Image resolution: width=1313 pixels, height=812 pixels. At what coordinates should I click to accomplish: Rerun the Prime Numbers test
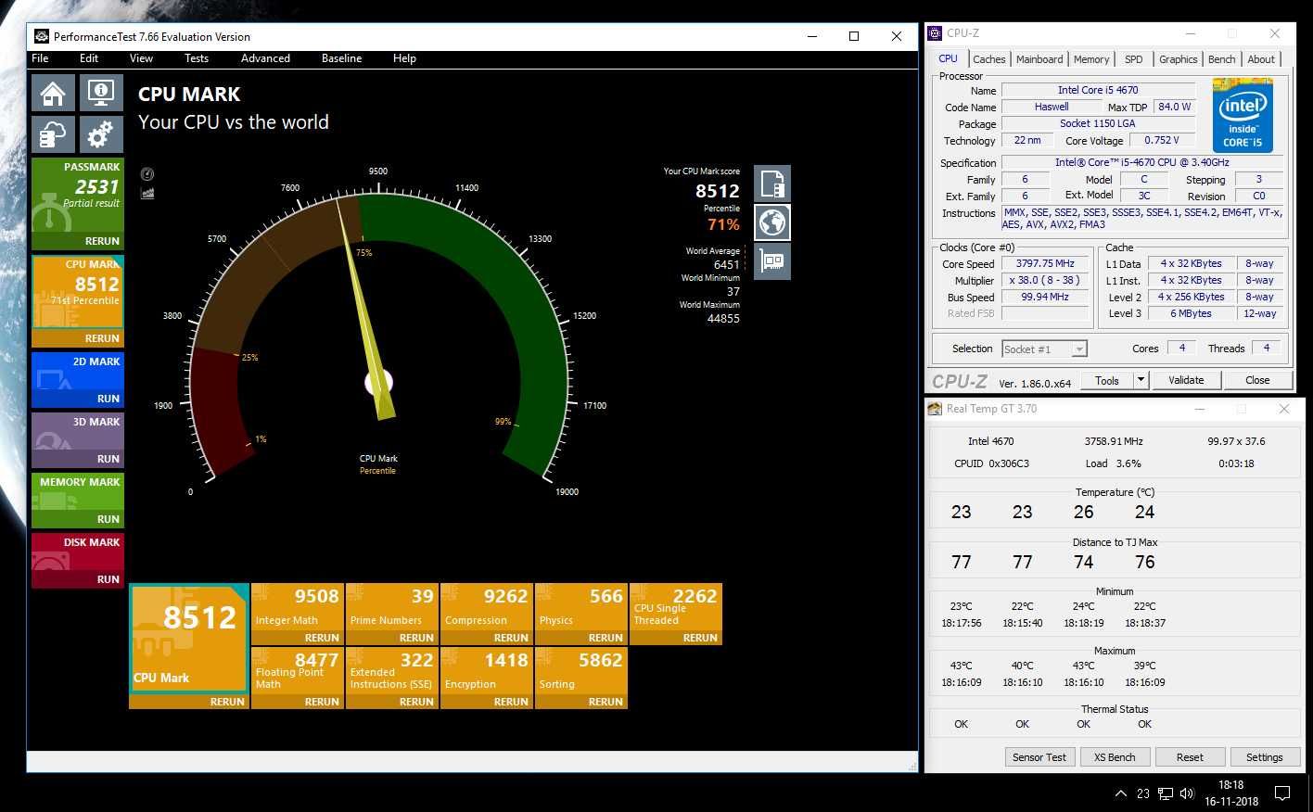416,638
